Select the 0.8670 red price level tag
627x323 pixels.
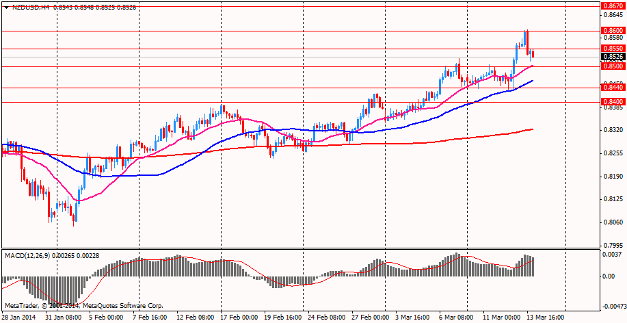[x=611, y=5]
